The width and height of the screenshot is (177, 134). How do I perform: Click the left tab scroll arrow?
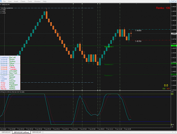pos(173,132)
